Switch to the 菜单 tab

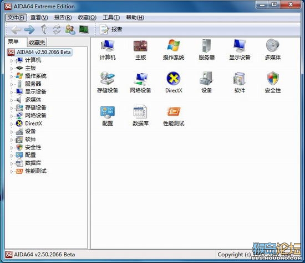tap(13, 42)
